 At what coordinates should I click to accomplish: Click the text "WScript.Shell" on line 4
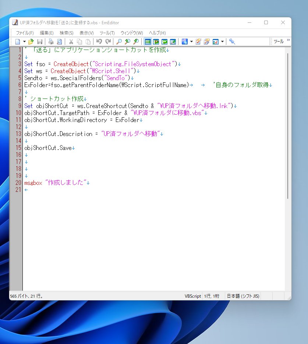111,71
